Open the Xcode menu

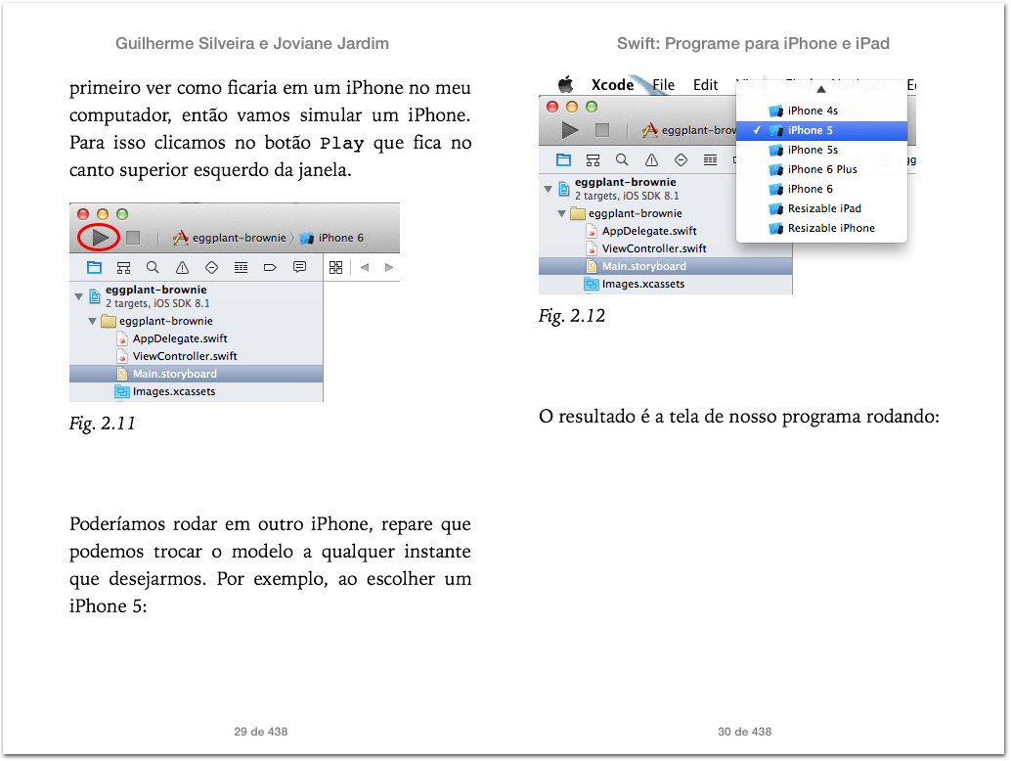click(x=612, y=85)
